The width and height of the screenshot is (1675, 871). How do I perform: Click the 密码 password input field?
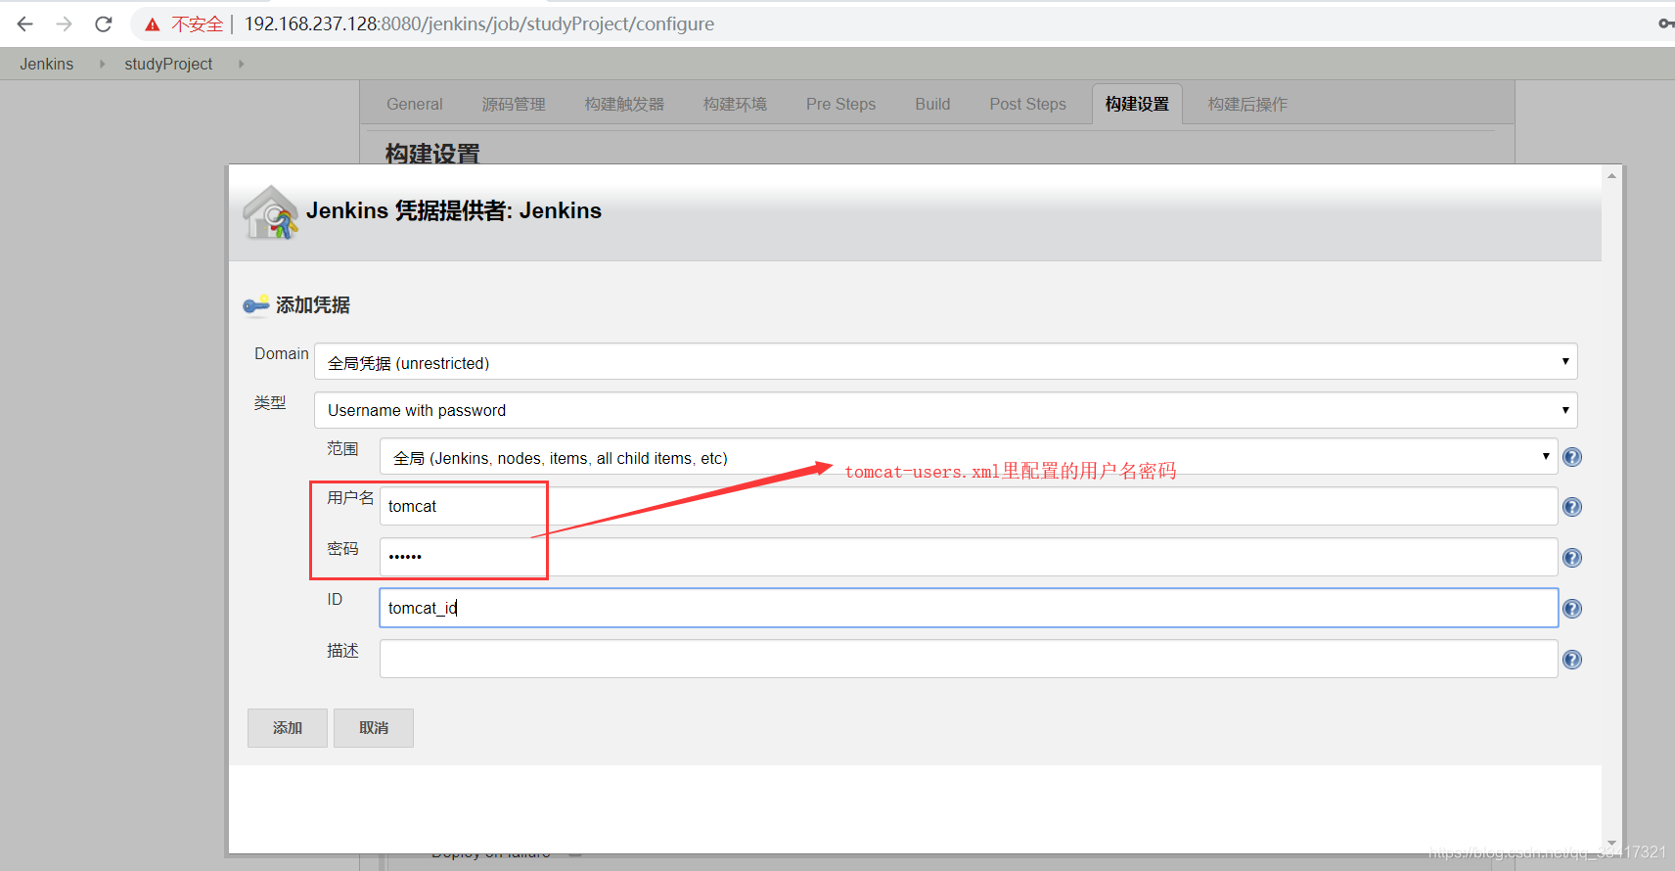[969, 557]
